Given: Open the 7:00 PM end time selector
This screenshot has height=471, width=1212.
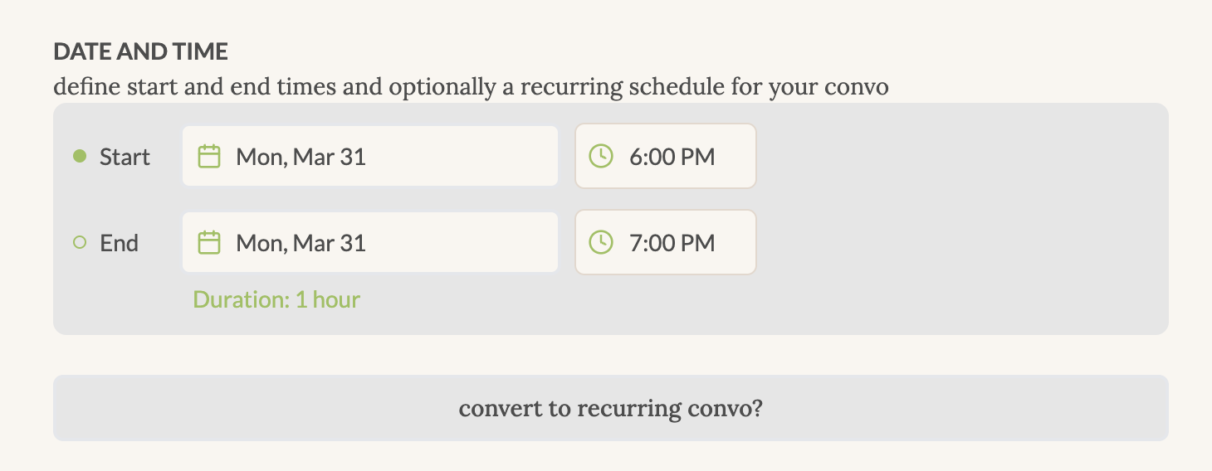Looking at the screenshot, I should (x=666, y=242).
